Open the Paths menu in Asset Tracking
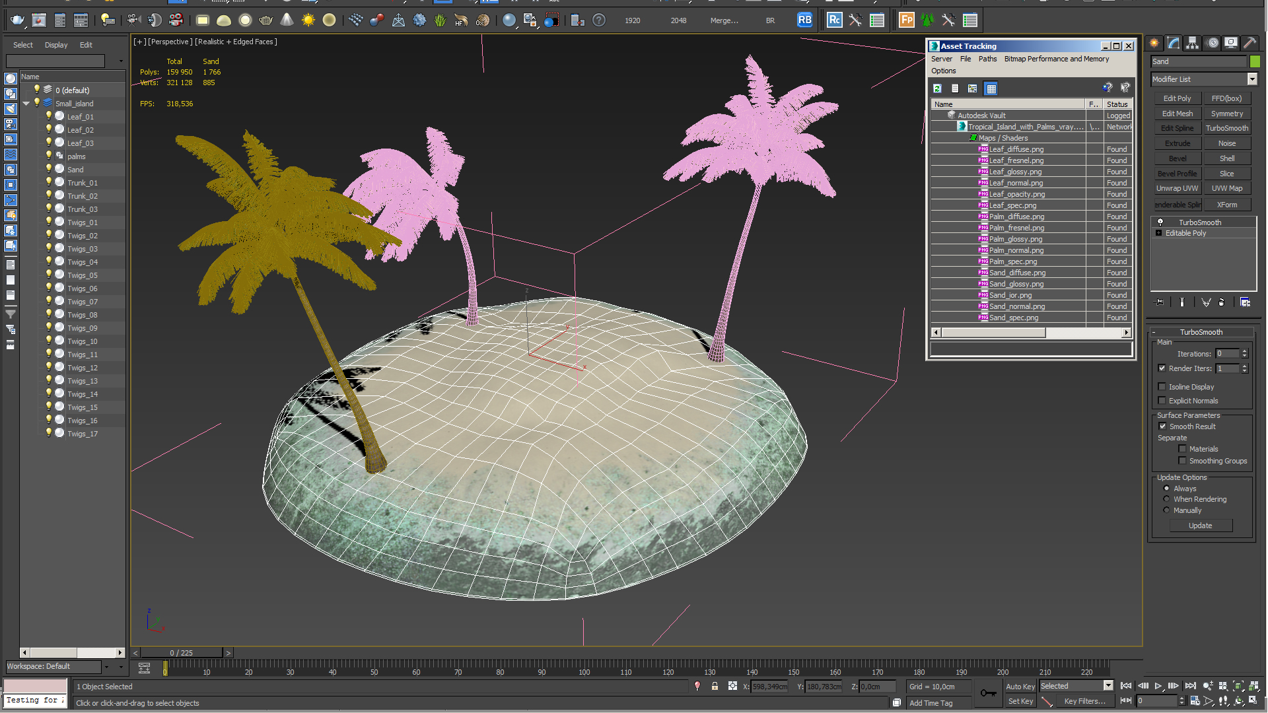Screen dimensions: 1268x713 pos(987,59)
